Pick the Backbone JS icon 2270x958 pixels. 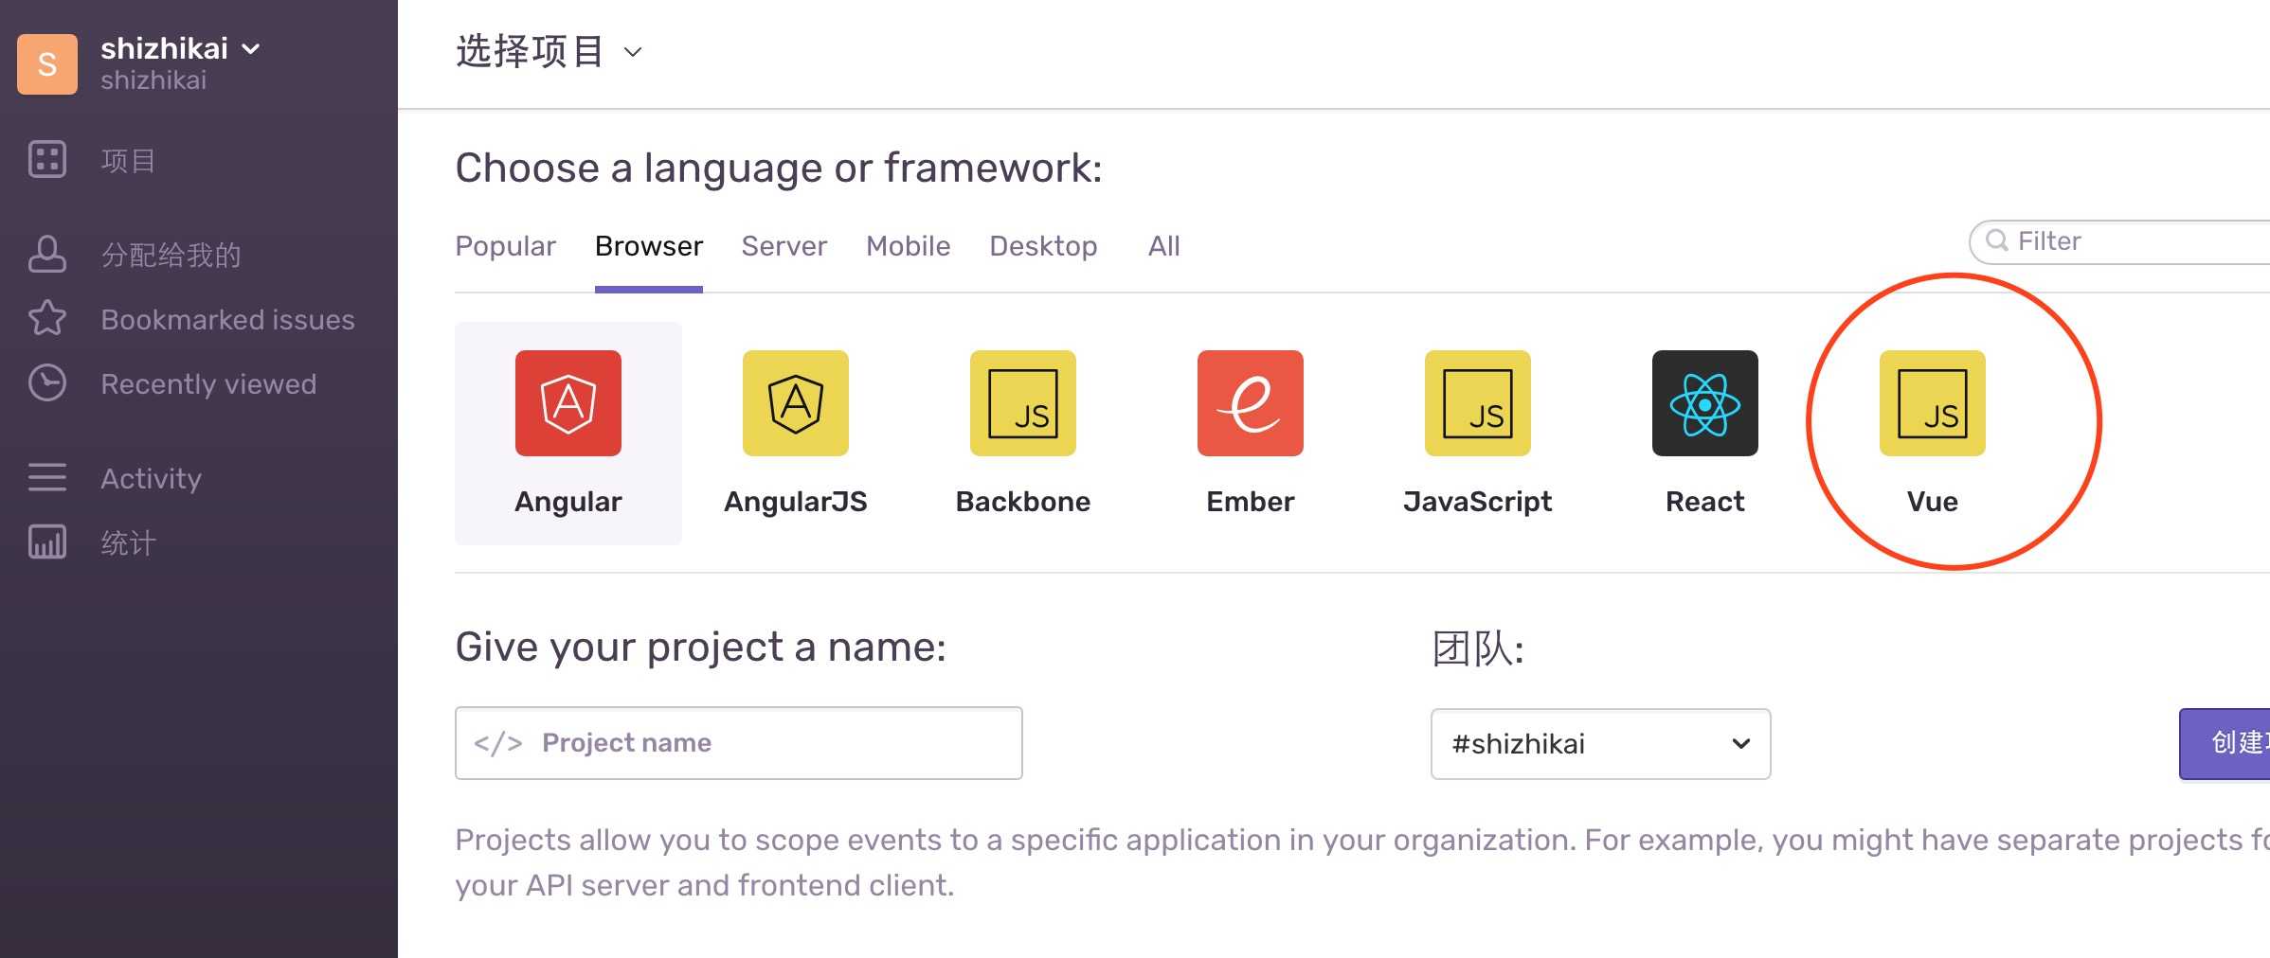[x=1023, y=403]
